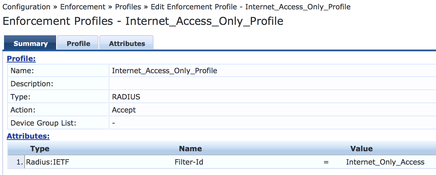Select the Radius:IETF attribute row type
This screenshot has height=175, width=436.
tap(48, 162)
